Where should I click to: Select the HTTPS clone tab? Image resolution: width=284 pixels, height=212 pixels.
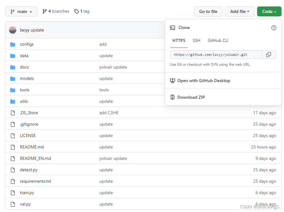(x=179, y=40)
